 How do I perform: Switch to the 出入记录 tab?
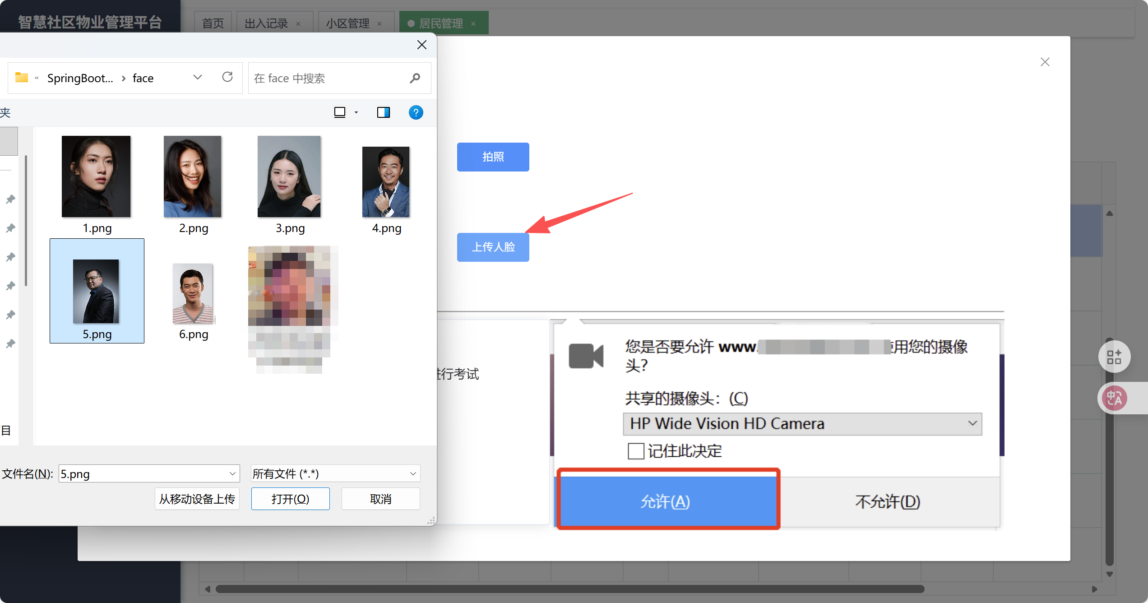click(266, 23)
